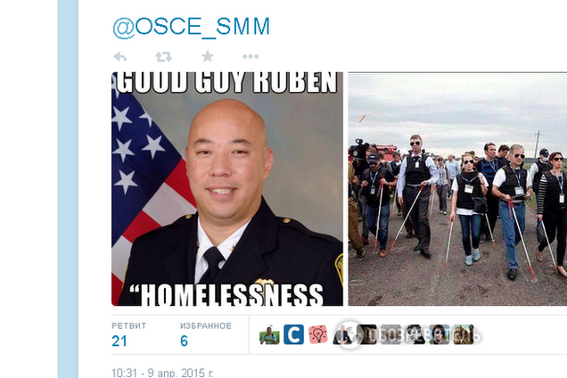Screen dimensions: 567x378
Task: Click the black-and-white portrait avatar
Action: 415,334
